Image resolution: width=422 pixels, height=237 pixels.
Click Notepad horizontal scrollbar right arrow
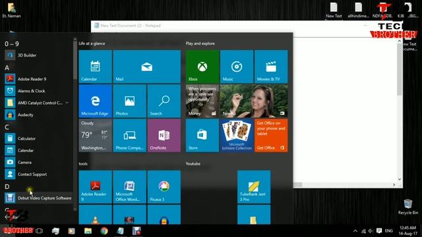[394, 185]
